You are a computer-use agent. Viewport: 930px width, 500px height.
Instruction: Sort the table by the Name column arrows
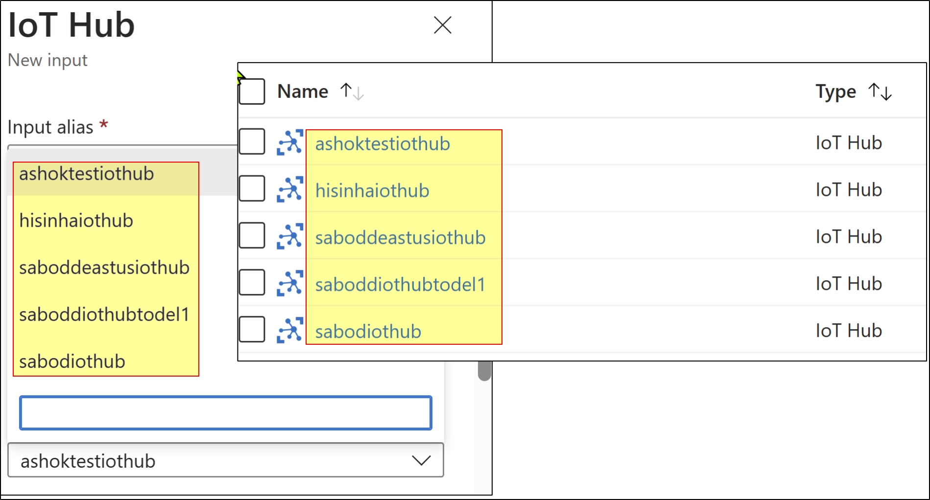[x=352, y=92]
